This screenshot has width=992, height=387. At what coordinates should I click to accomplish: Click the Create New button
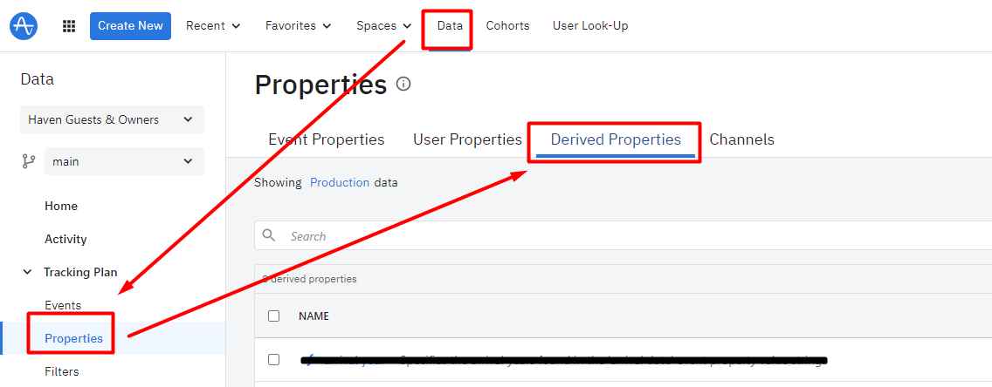pos(130,26)
